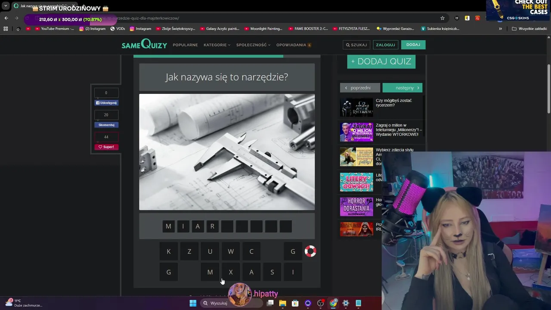Screen dimensions: 551x310
Task: Pick the G tile below the K tile
Action: coord(168,272)
